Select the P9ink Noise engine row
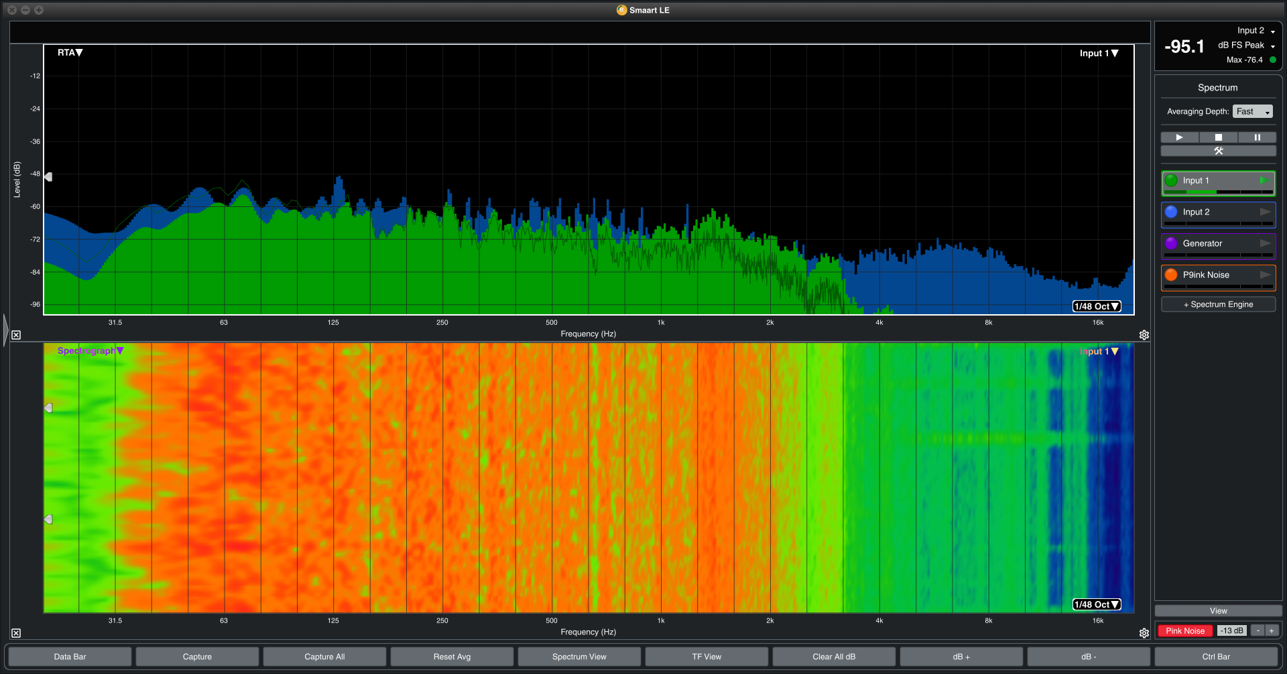The width and height of the screenshot is (1287, 674). pyautogui.click(x=1218, y=277)
